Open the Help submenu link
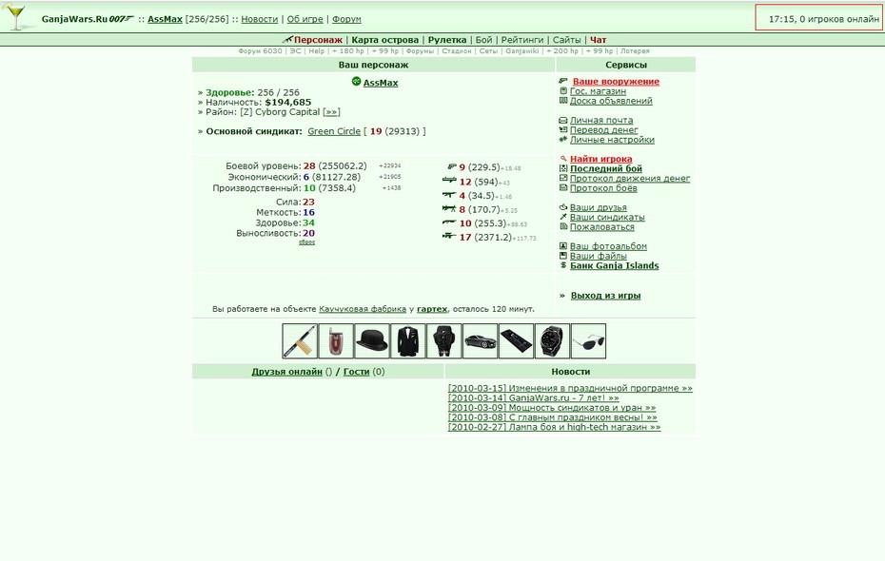The width and height of the screenshot is (885, 561). [317, 50]
